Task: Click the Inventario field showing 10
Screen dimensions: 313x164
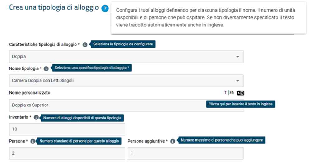Action: pos(67,129)
